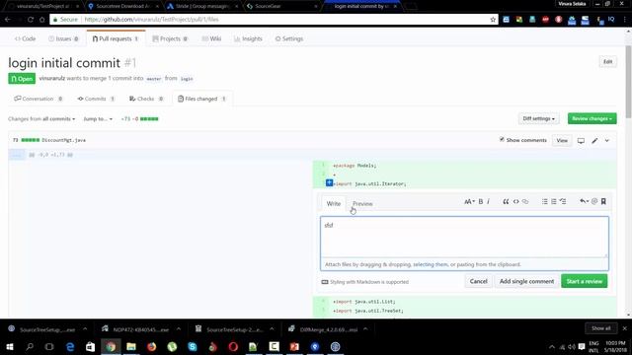Viewport: 632px width, 355px height.
Task: Go back using browser back arrow
Action: point(7,20)
